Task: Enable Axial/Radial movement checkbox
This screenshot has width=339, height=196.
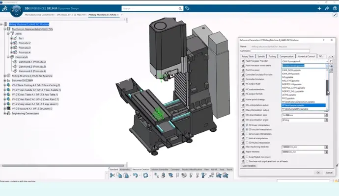Action: [247, 157]
